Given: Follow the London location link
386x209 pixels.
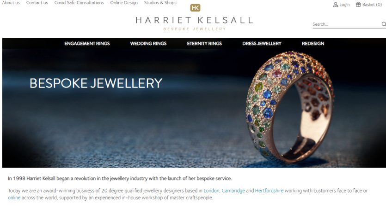Looking at the screenshot, I should pyautogui.click(x=211, y=191).
